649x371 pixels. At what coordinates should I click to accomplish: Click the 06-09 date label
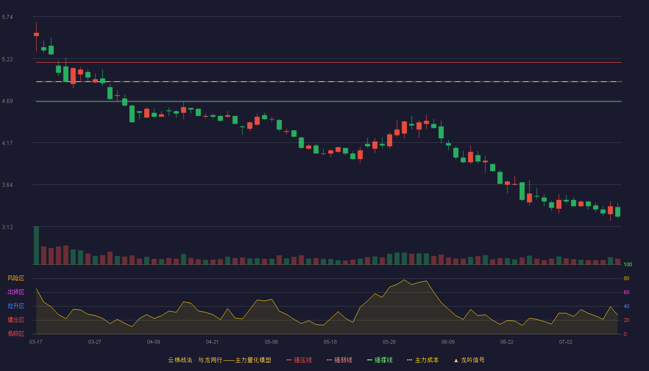pyautogui.click(x=448, y=342)
